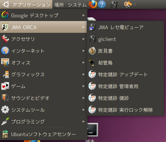Launch Ubuntuソフトウェアセンター from menu

(x=44, y=134)
